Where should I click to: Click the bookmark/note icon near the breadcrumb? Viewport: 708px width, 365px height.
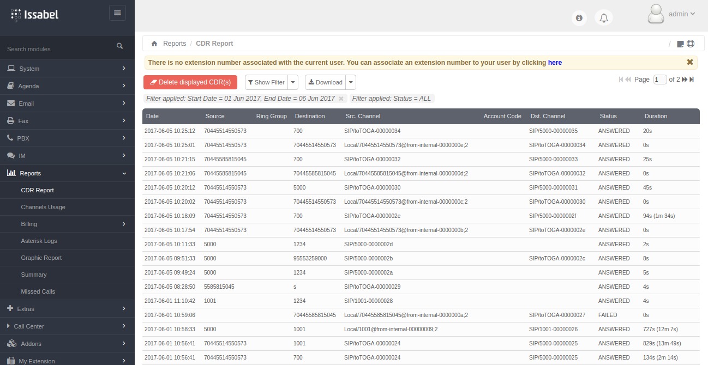680,43
